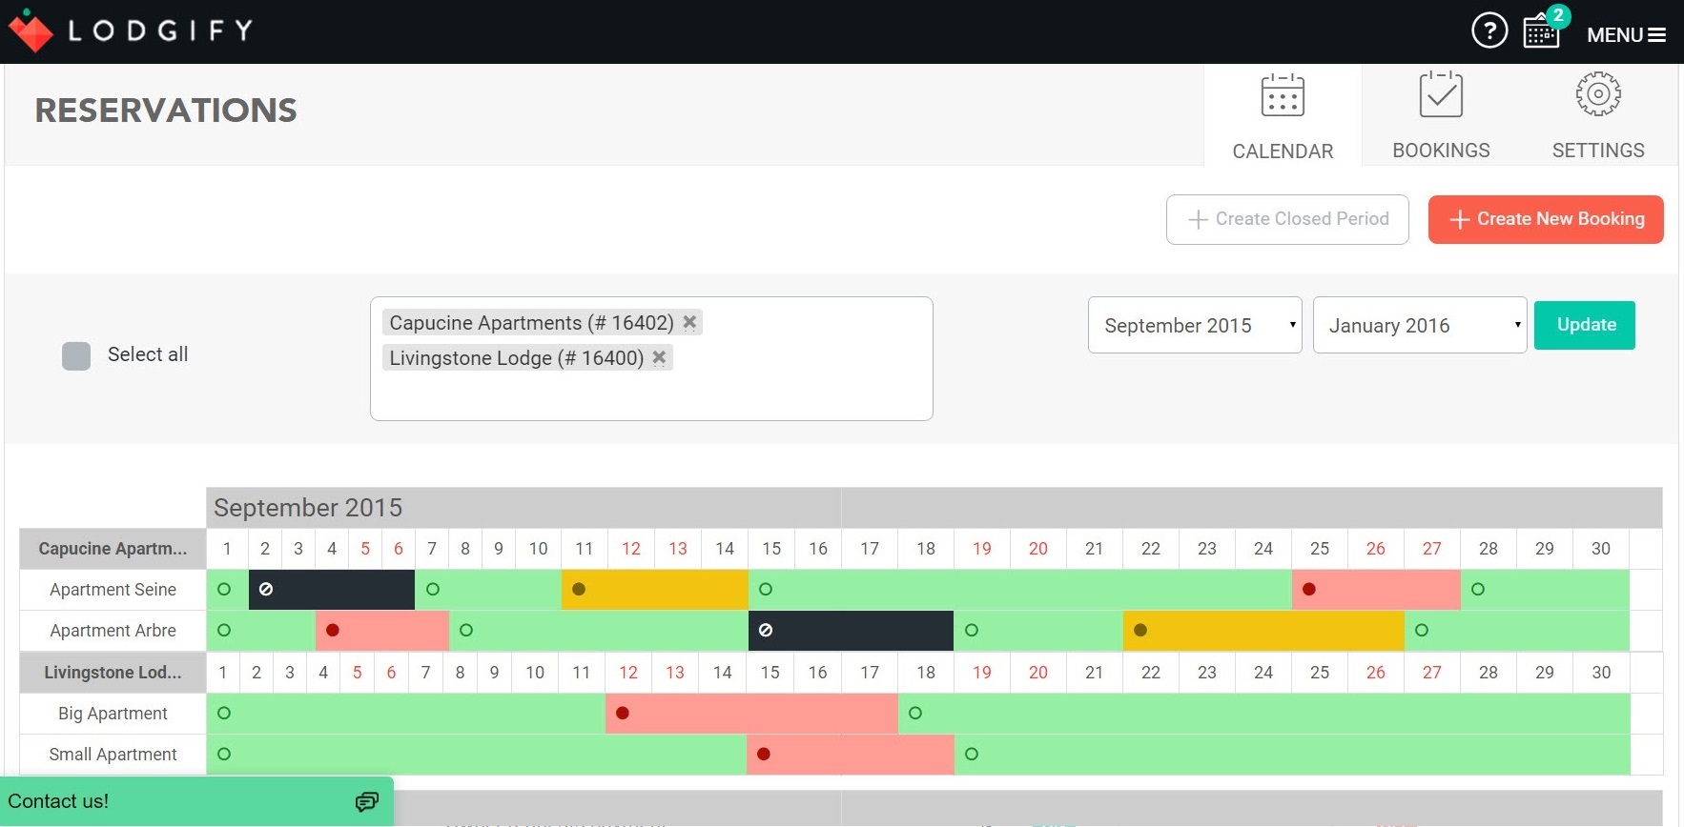Click Small Apartment green availability from day 19

pos(1292,755)
